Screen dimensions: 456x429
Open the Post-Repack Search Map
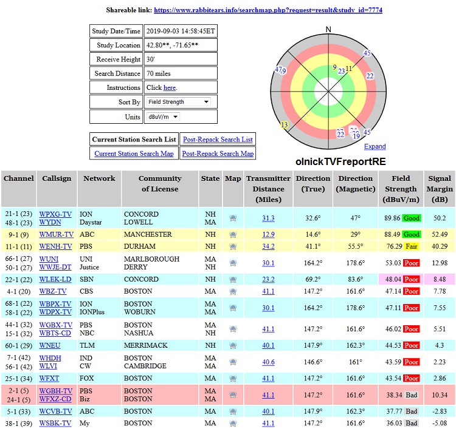click(217, 154)
